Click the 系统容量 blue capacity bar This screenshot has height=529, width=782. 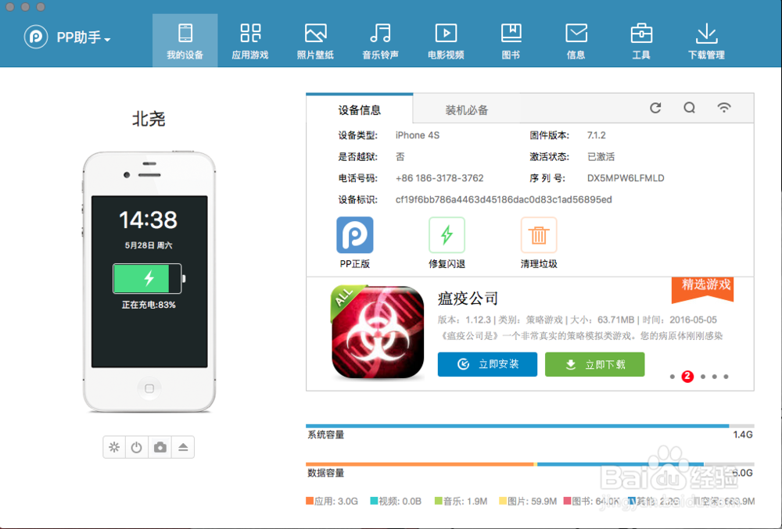[x=517, y=427]
